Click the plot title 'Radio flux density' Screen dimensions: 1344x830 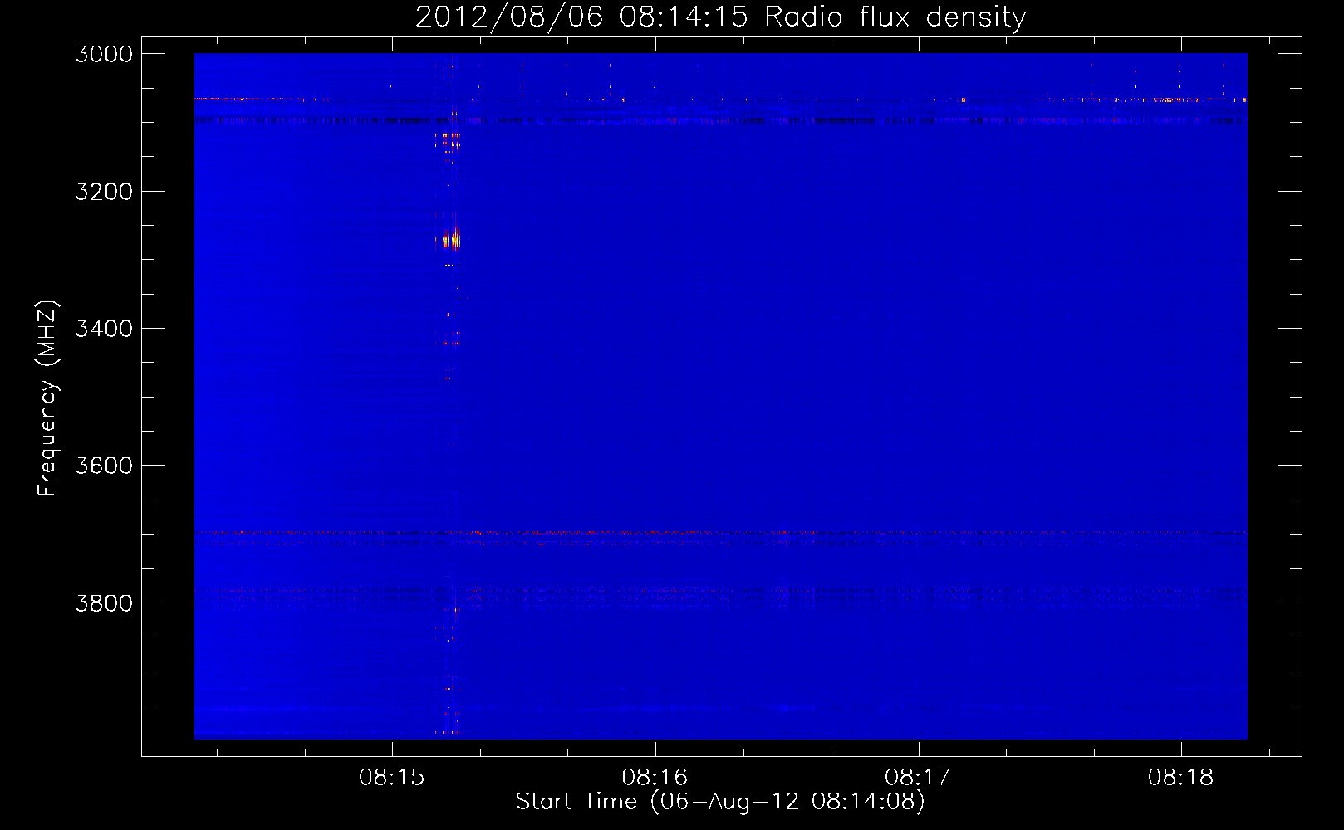(895, 17)
